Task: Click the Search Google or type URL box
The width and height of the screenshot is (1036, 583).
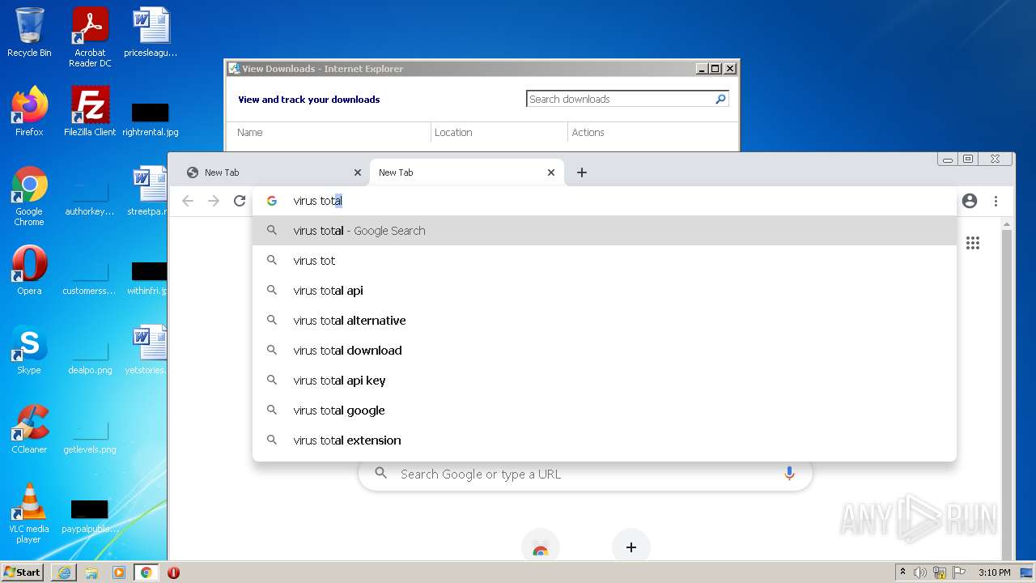Action: (585, 474)
